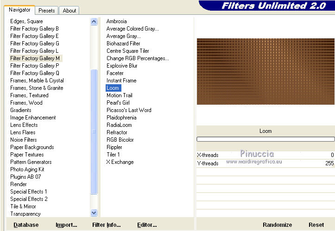Select Filter Factory Gallery E
This screenshot has width=335, height=231.
coord(34,36)
